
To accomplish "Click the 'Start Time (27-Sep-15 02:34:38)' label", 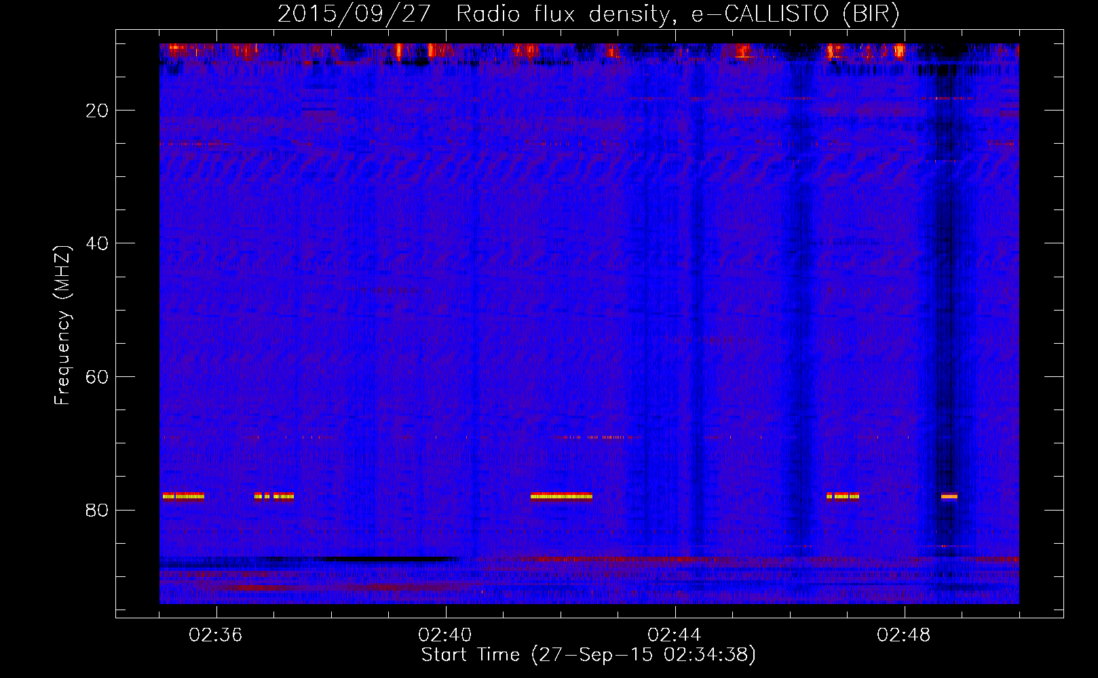I will [x=588, y=655].
